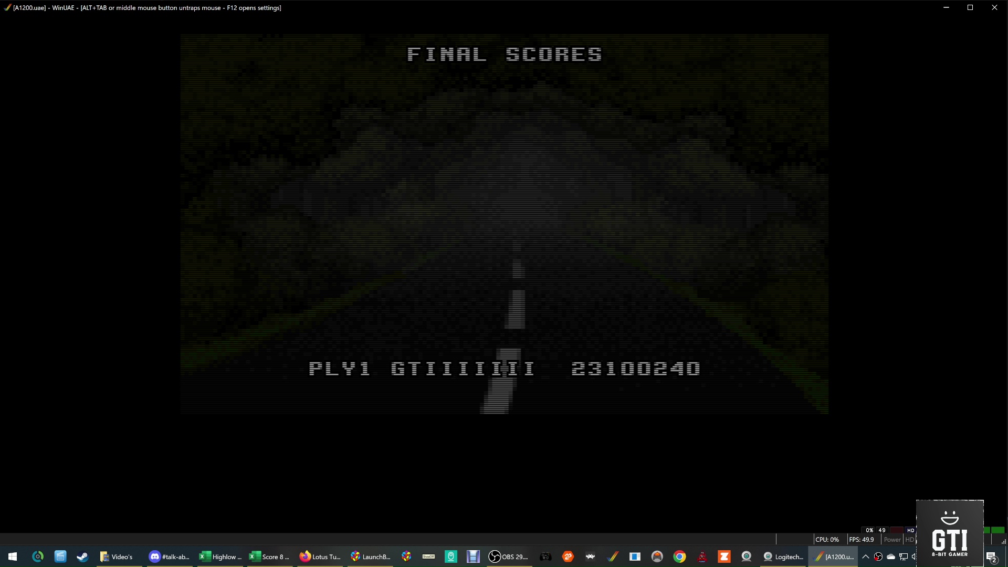1008x567 pixels.
Task: Switch to Discord #talk-ab window
Action: 169,556
